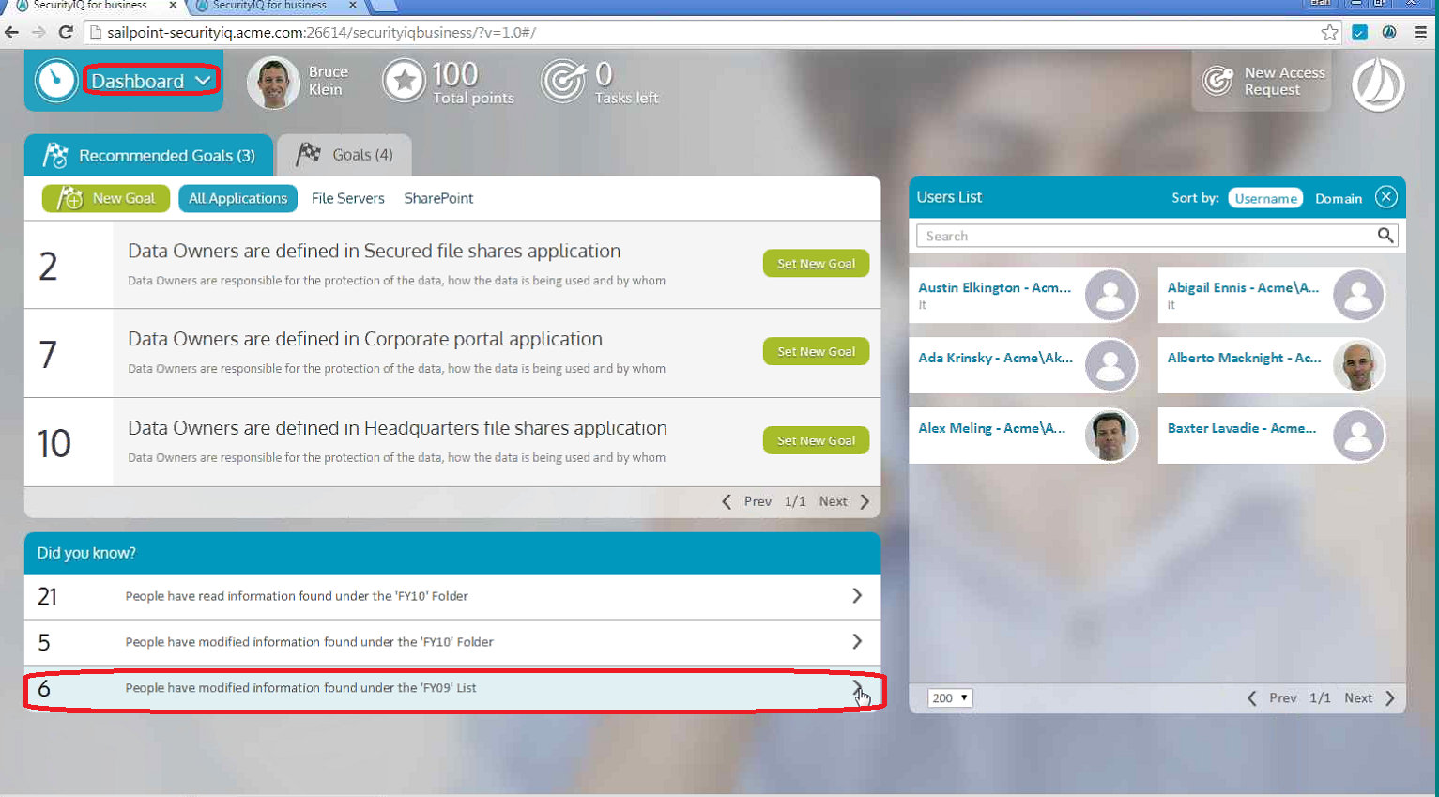The height and width of the screenshot is (797, 1439).
Task: Bookmark this page with the star icon
Action: click(x=1329, y=33)
